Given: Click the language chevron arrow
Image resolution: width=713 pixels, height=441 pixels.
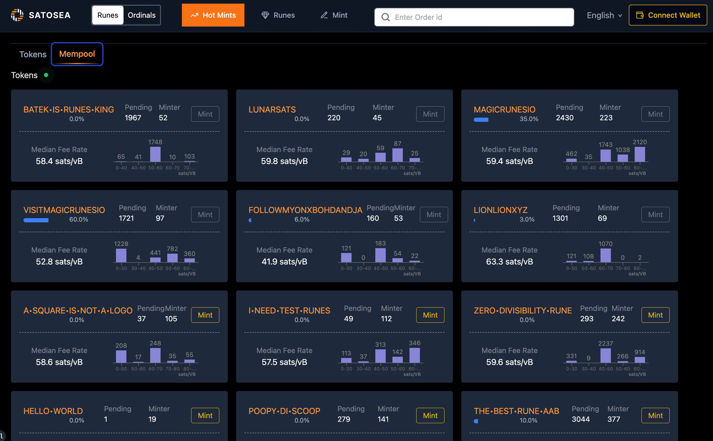Looking at the screenshot, I should tap(620, 16).
